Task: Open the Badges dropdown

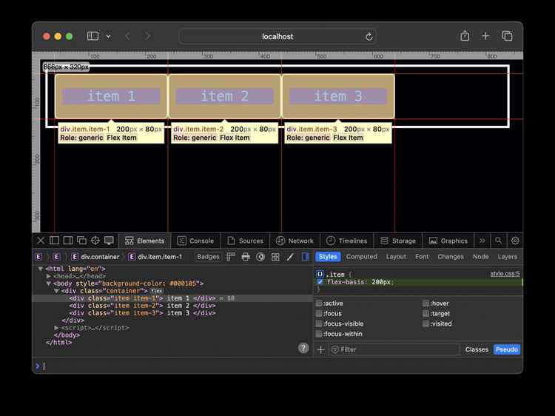Action: (x=208, y=257)
